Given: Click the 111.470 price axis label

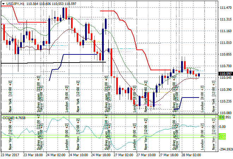Looking at the screenshot, I should 225,8.
